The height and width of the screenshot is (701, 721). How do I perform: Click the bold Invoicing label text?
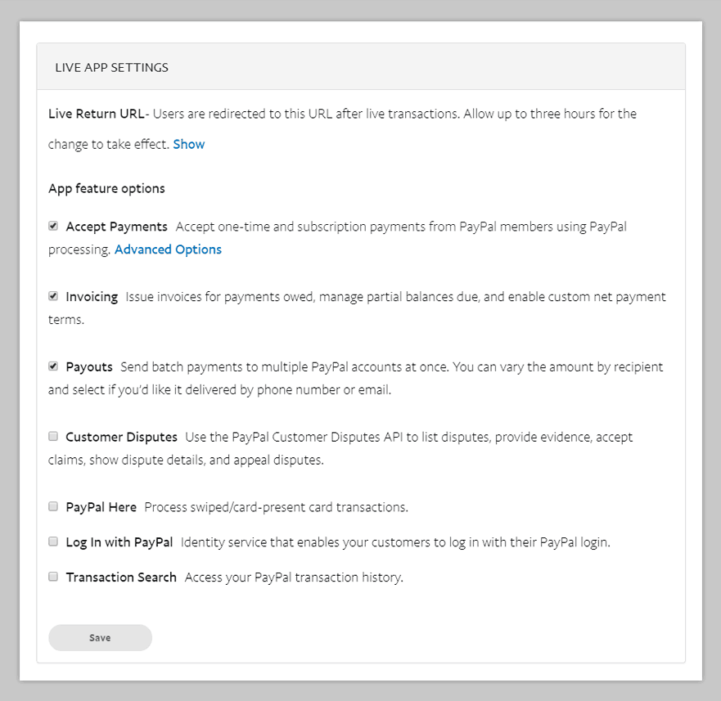pyautogui.click(x=92, y=297)
